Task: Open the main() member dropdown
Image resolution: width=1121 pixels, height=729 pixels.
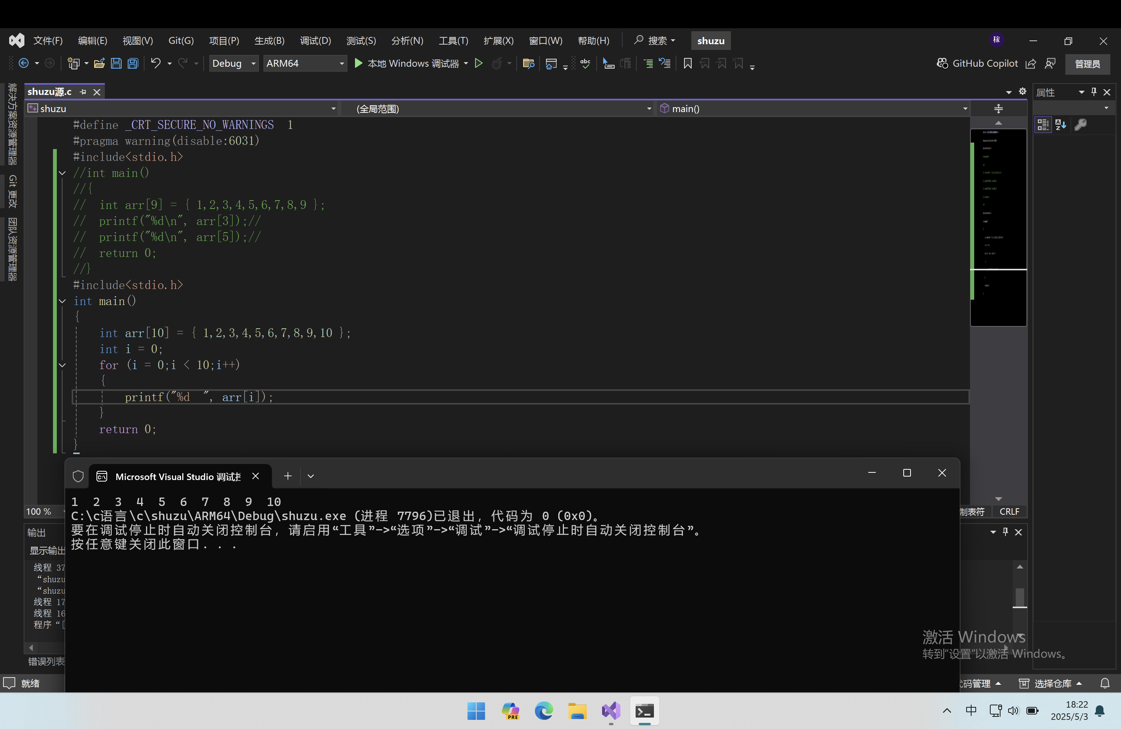Action: [x=965, y=109]
